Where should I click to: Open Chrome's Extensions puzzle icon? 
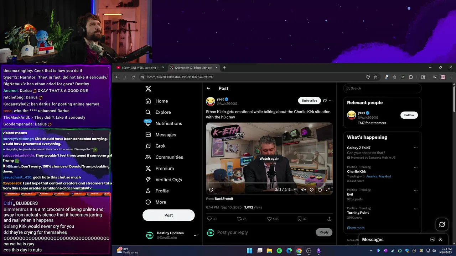click(411, 77)
